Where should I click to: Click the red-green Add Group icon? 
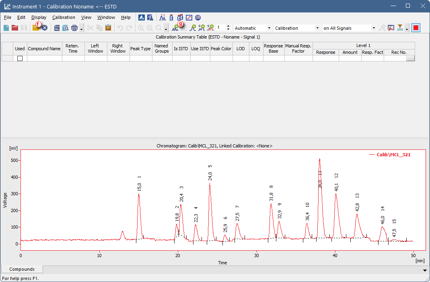(x=210, y=28)
